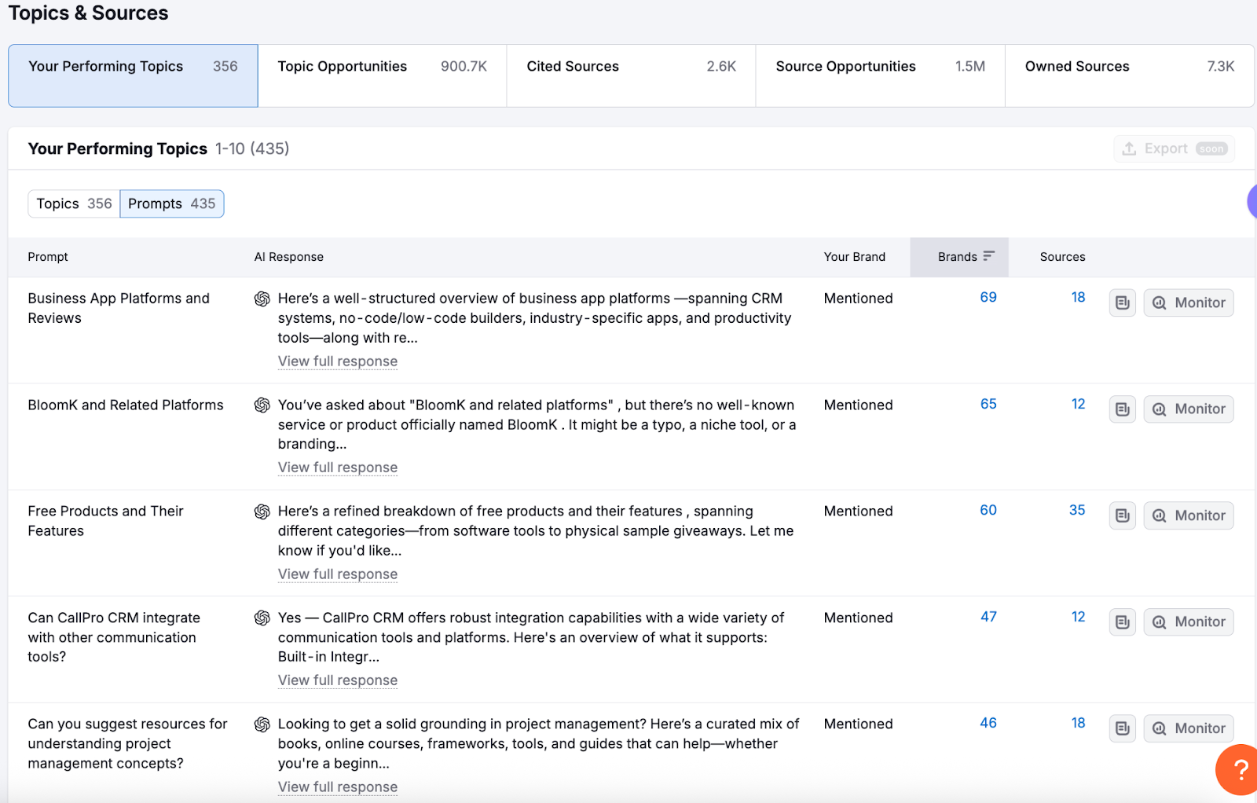Switch to the Topics 356 toggle
The height and width of the screenshot is (803, 1257).
click(x=74, y=203)
